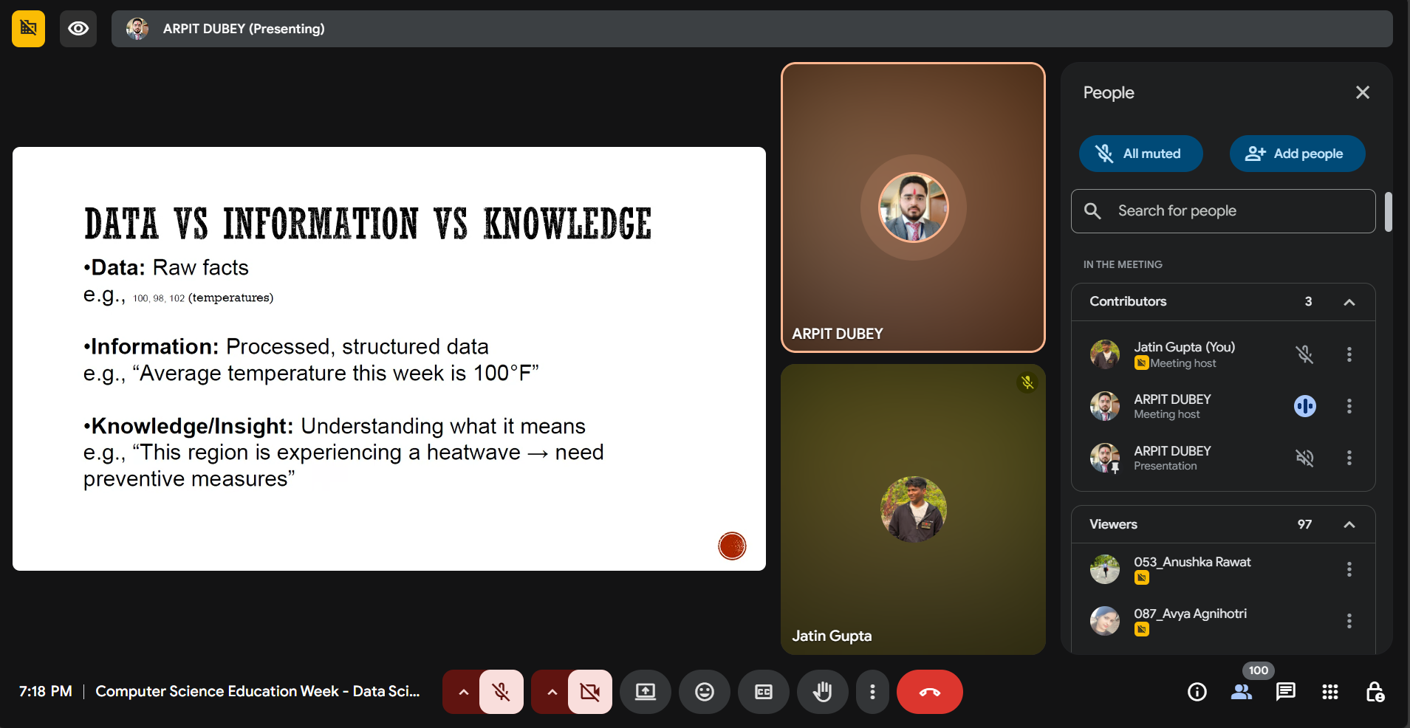Open the emoji reactions button
The height and width of the screenshot is (728, 1410).
tap(704, 692)
